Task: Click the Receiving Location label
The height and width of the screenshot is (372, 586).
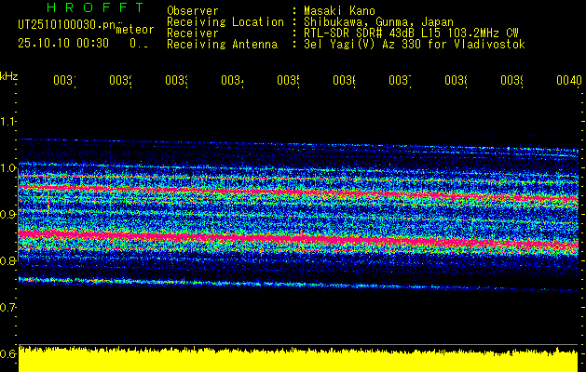Action: coord(225,21)
